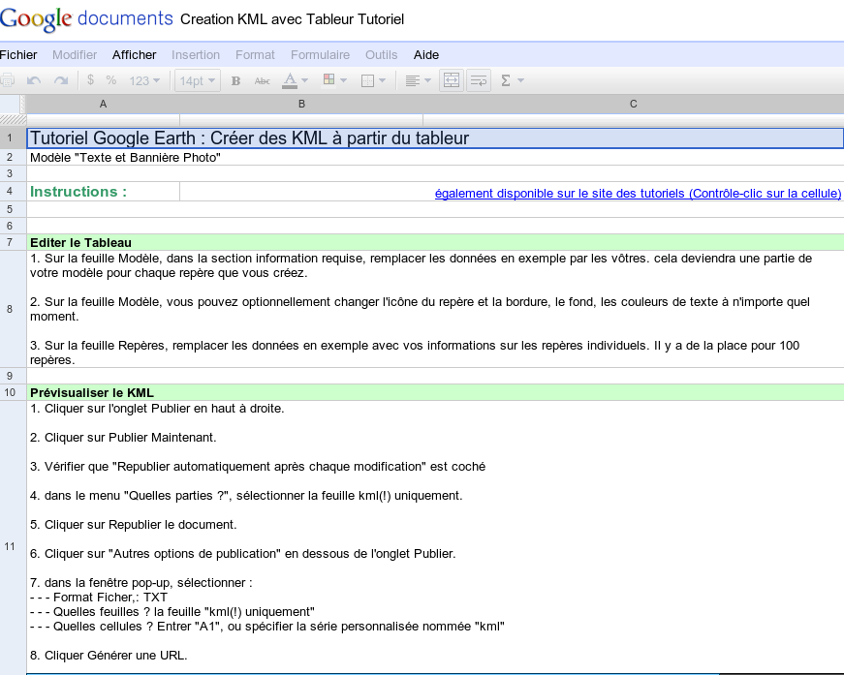Select the cell "Tutoriel Google Earth : Créer des KML"
This screenshot has width=844, height=675.
pyautogui.click(x=435, y=138)
